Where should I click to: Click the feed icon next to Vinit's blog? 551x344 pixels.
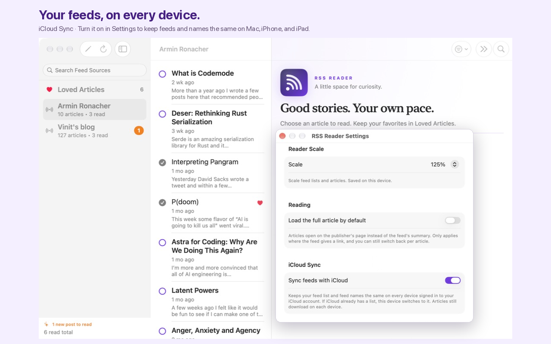pyautogui.click(x=50, y=131)
